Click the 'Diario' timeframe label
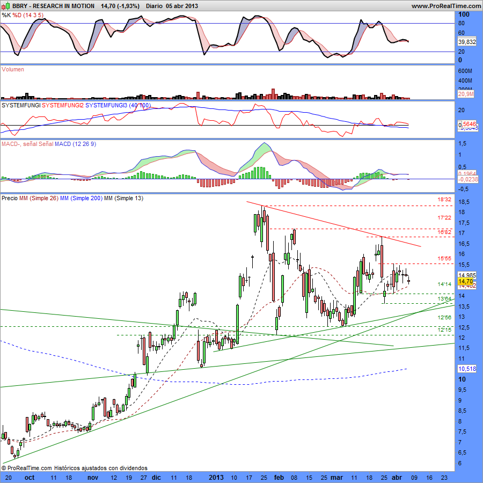Image resolution: width=483 pixels, height=483 pixels. pos(154,6)
